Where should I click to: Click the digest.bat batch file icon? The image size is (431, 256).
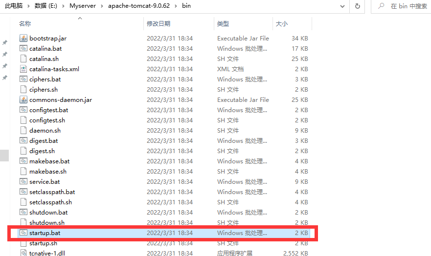[x=23, y=140]
